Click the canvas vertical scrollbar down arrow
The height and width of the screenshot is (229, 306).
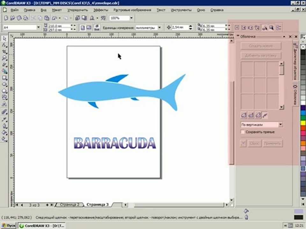click(x=231, y=200)
